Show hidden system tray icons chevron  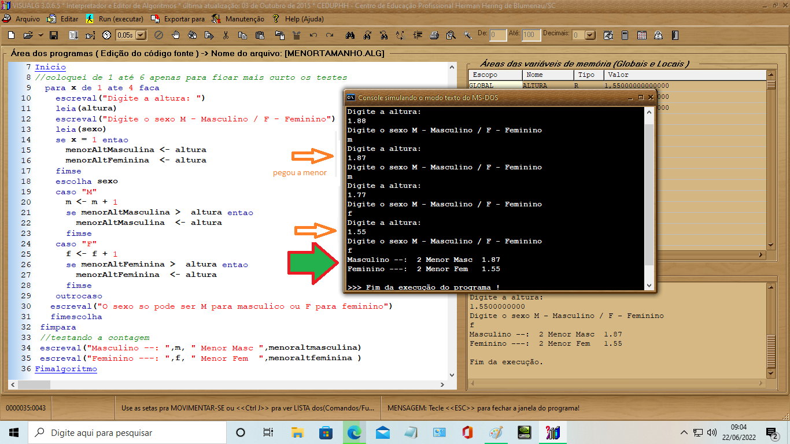click(684, 432)
